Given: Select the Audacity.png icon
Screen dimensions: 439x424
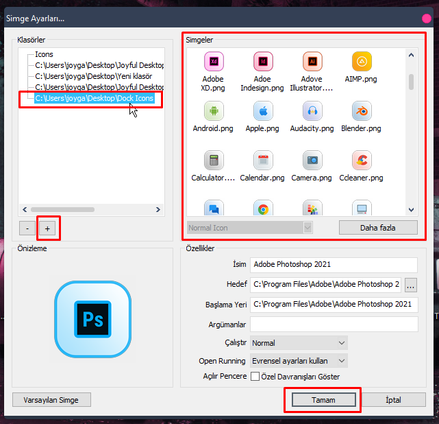Looking at the screenshot, I should [312, 110].
